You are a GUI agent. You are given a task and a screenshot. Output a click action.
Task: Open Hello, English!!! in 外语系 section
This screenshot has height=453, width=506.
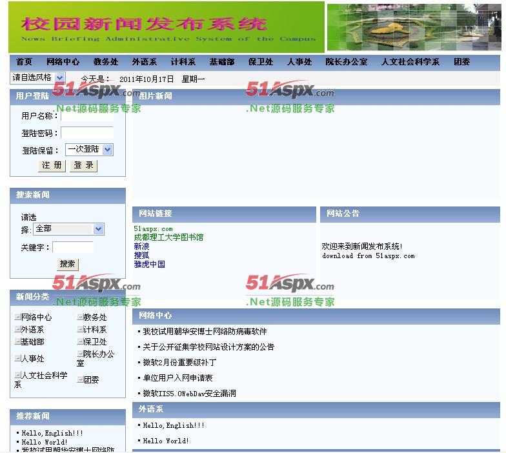pos(174,425)
